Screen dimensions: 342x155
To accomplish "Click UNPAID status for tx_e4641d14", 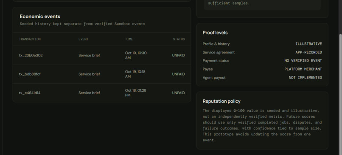I will click(178, 93).
